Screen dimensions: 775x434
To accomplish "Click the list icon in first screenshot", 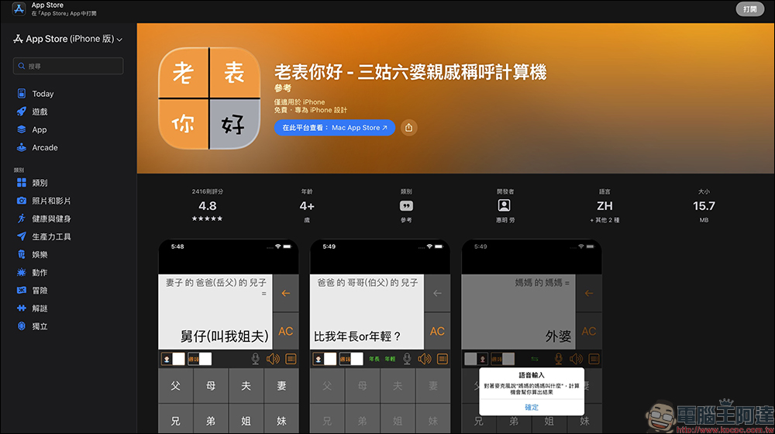I will tap(291, 359).
